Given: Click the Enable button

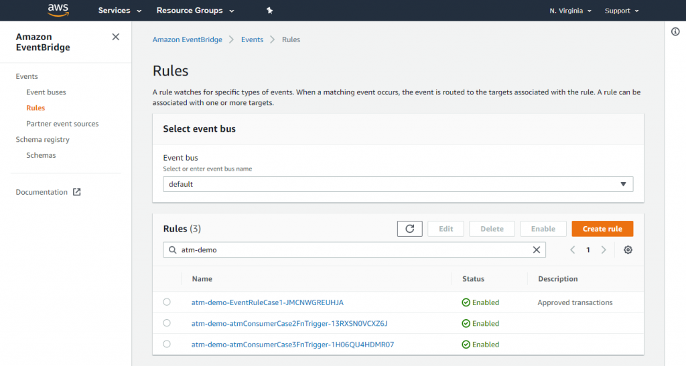Looking at the screenshot, I should 543,229.
